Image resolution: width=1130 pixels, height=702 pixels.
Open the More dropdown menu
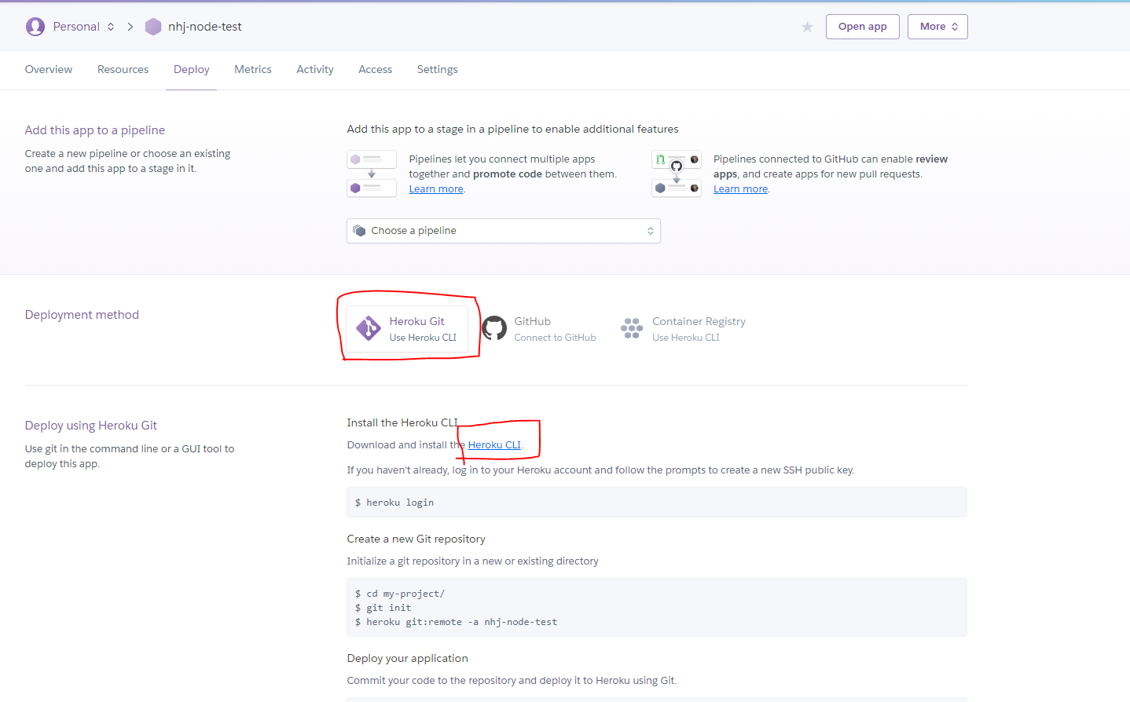937,27
